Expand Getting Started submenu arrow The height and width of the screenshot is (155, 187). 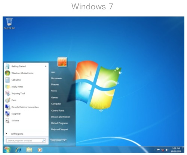click(x=46, y=66)
